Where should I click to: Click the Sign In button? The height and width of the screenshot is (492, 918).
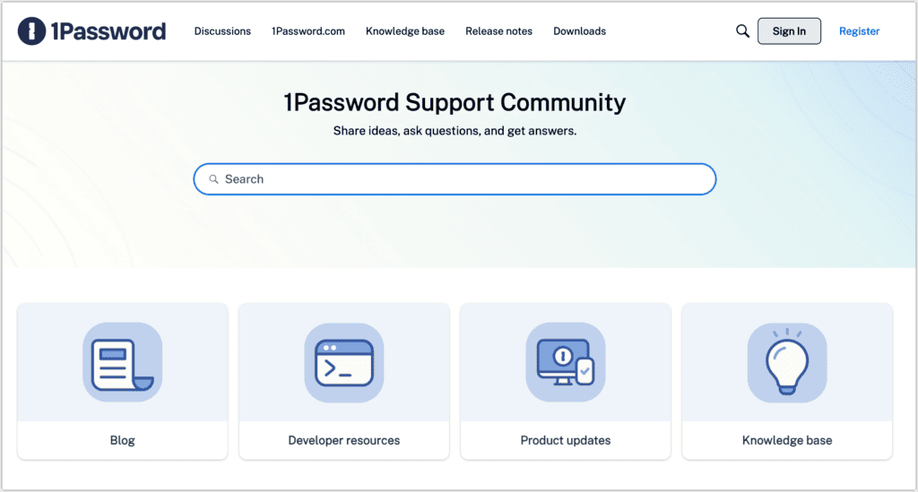(789, 31)
